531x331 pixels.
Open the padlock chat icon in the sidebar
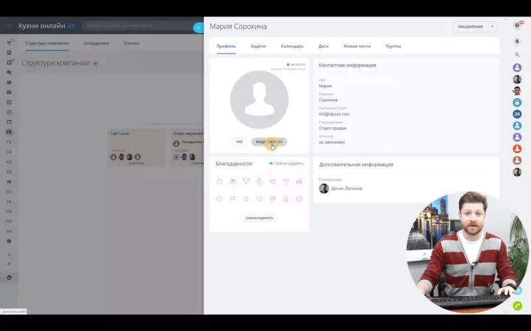517,102
